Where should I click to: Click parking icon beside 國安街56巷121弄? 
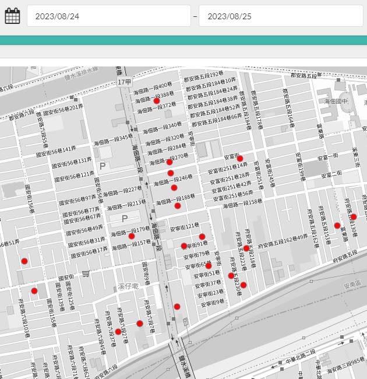(x=103, y=166)
